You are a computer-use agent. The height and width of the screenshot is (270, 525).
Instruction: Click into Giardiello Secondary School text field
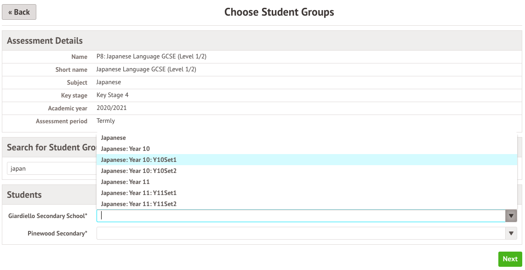[299, 216]
